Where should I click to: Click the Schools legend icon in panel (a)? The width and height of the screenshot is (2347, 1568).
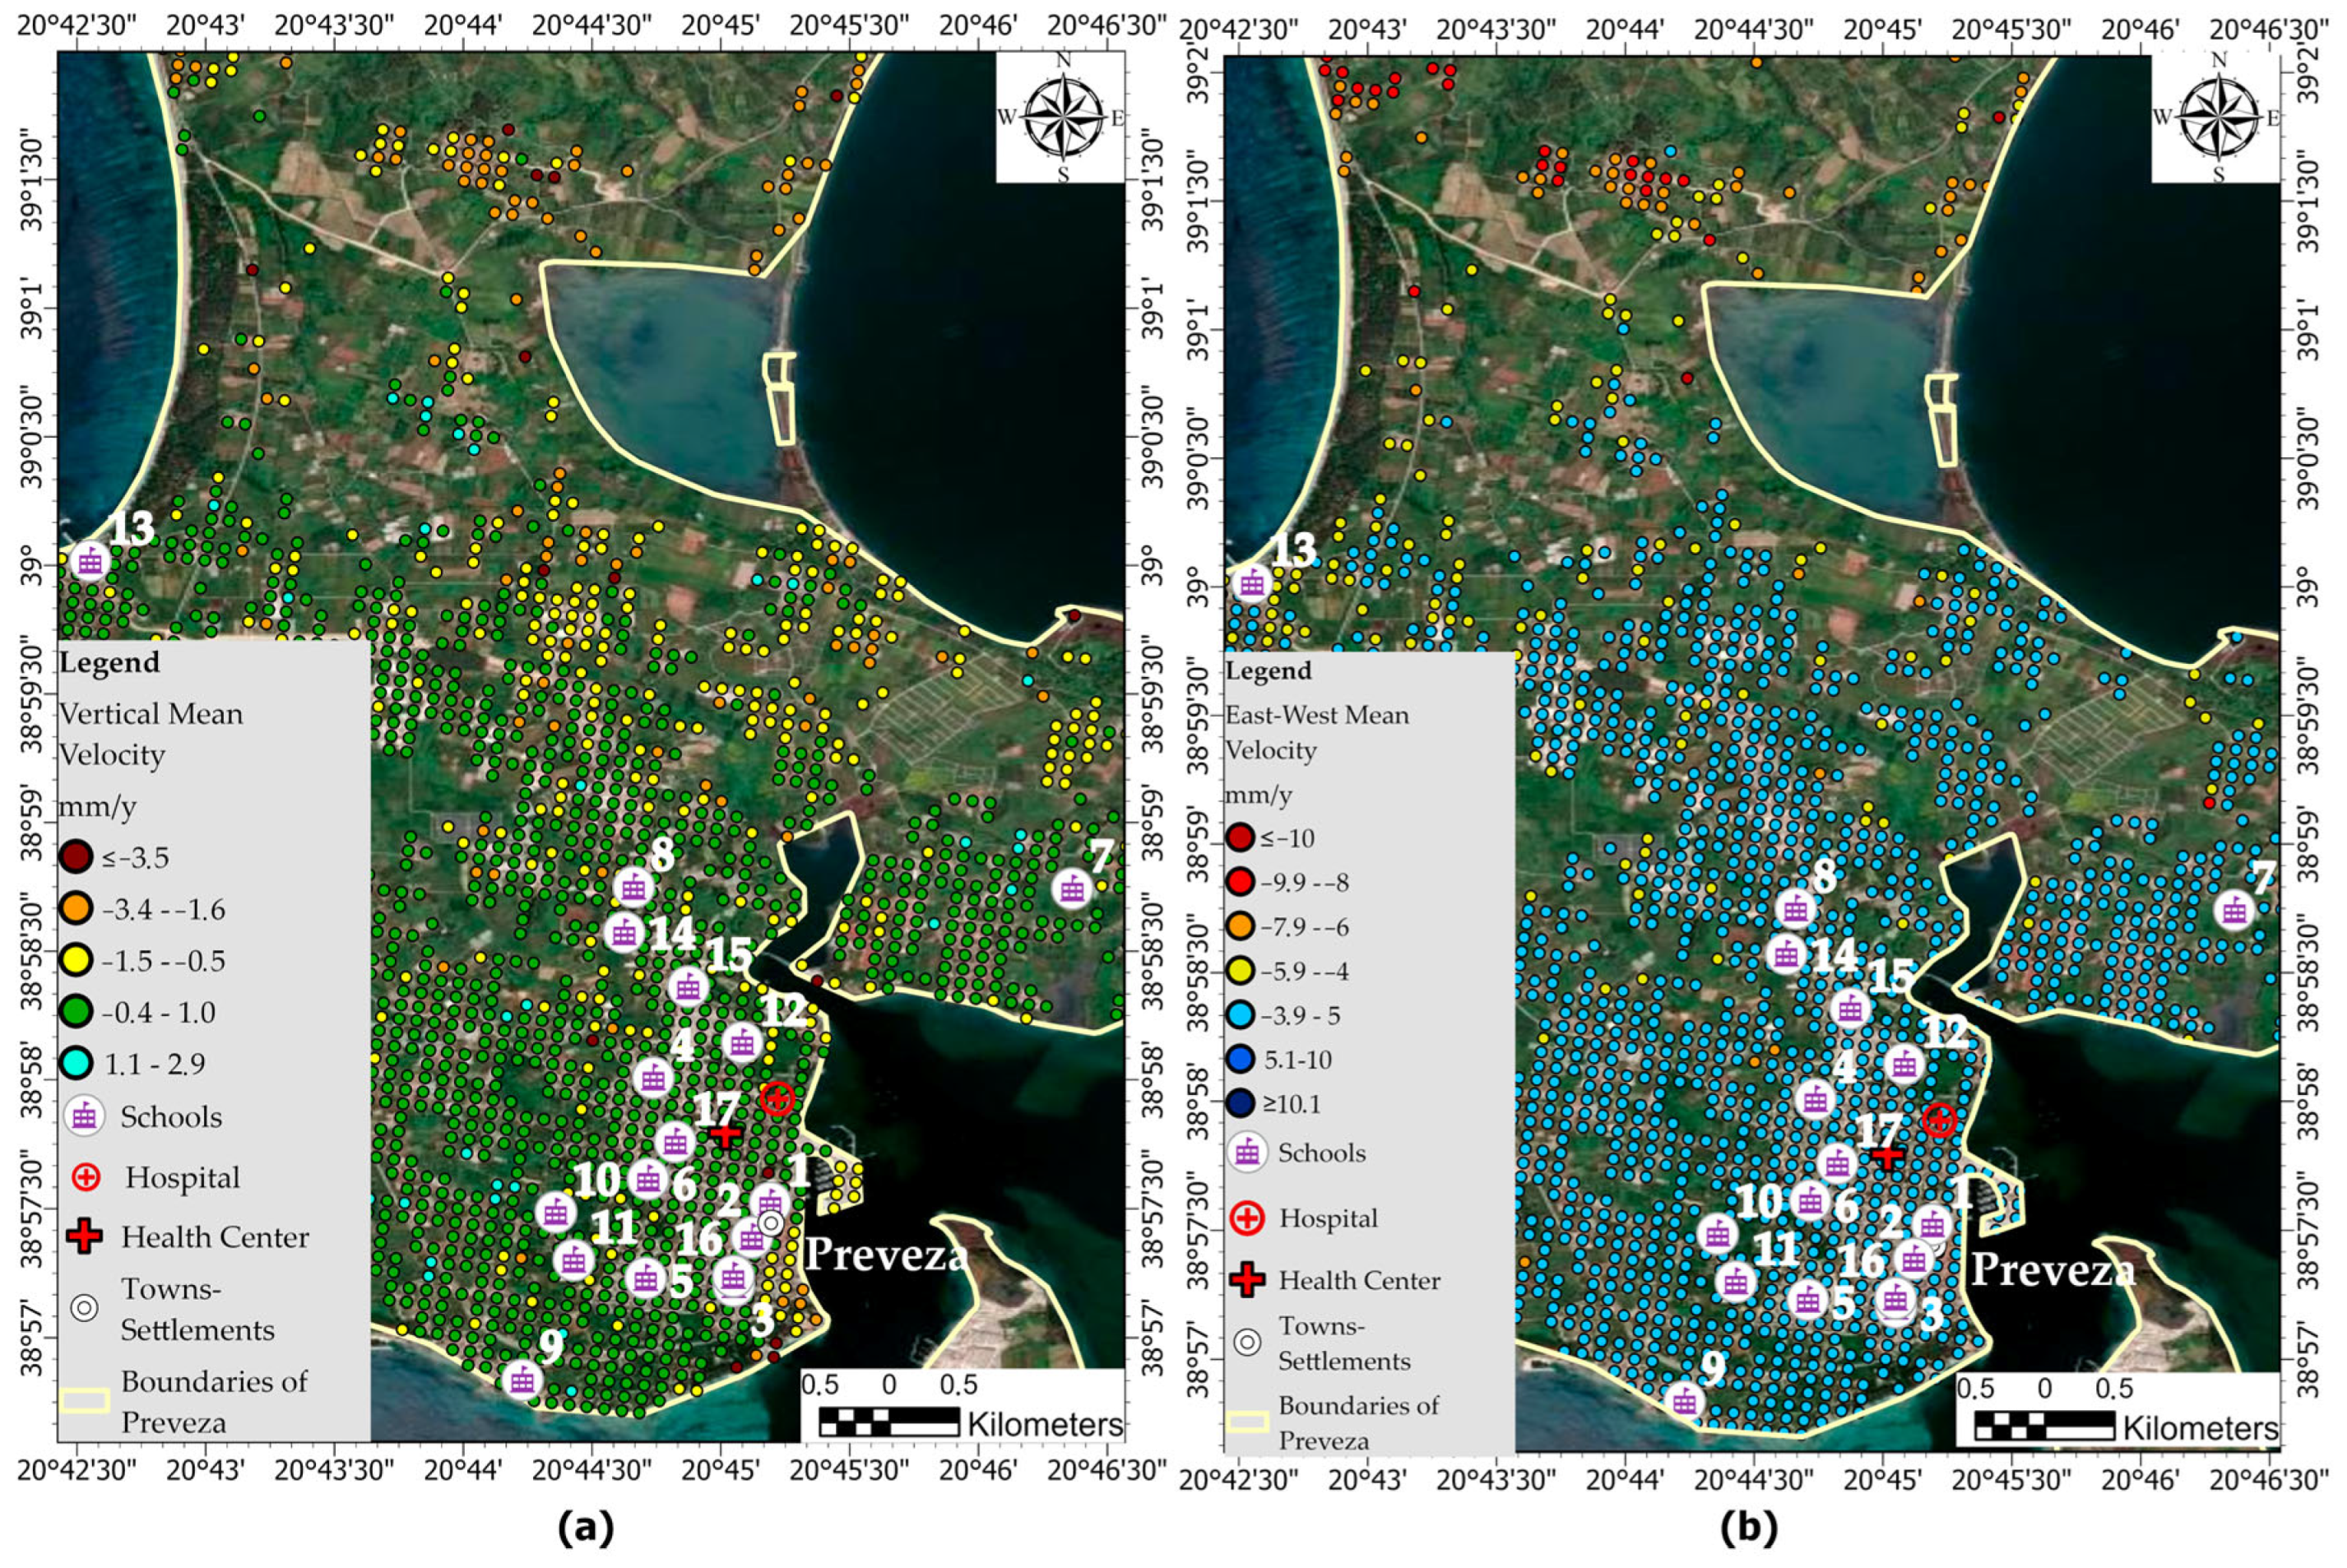(85, 1116)
